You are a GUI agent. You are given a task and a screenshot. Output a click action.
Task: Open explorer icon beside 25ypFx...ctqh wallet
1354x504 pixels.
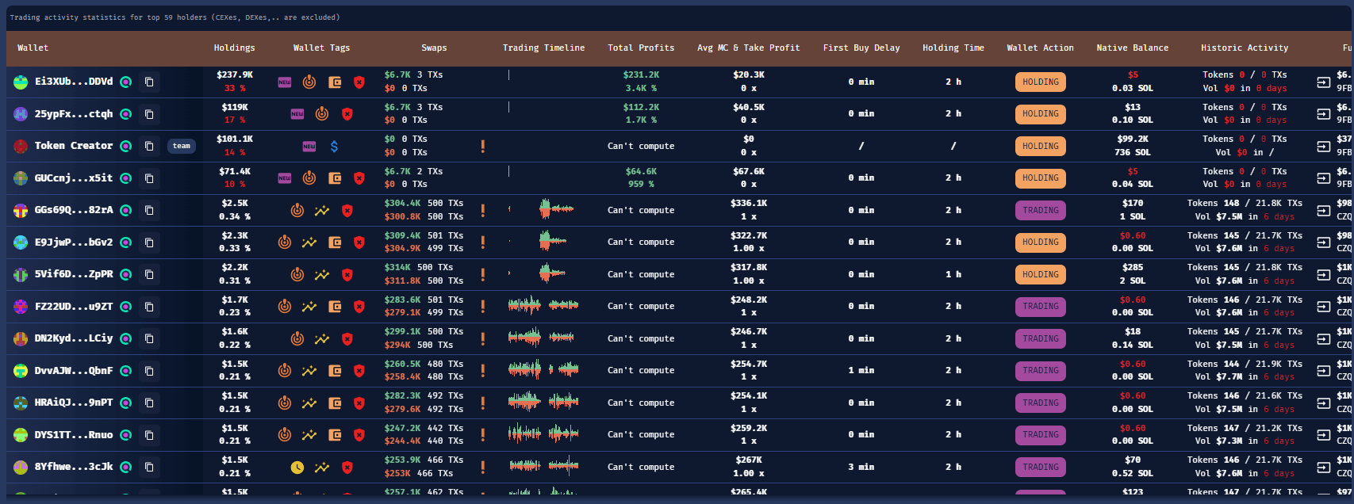pyautogui.click(x=125, y=114)
